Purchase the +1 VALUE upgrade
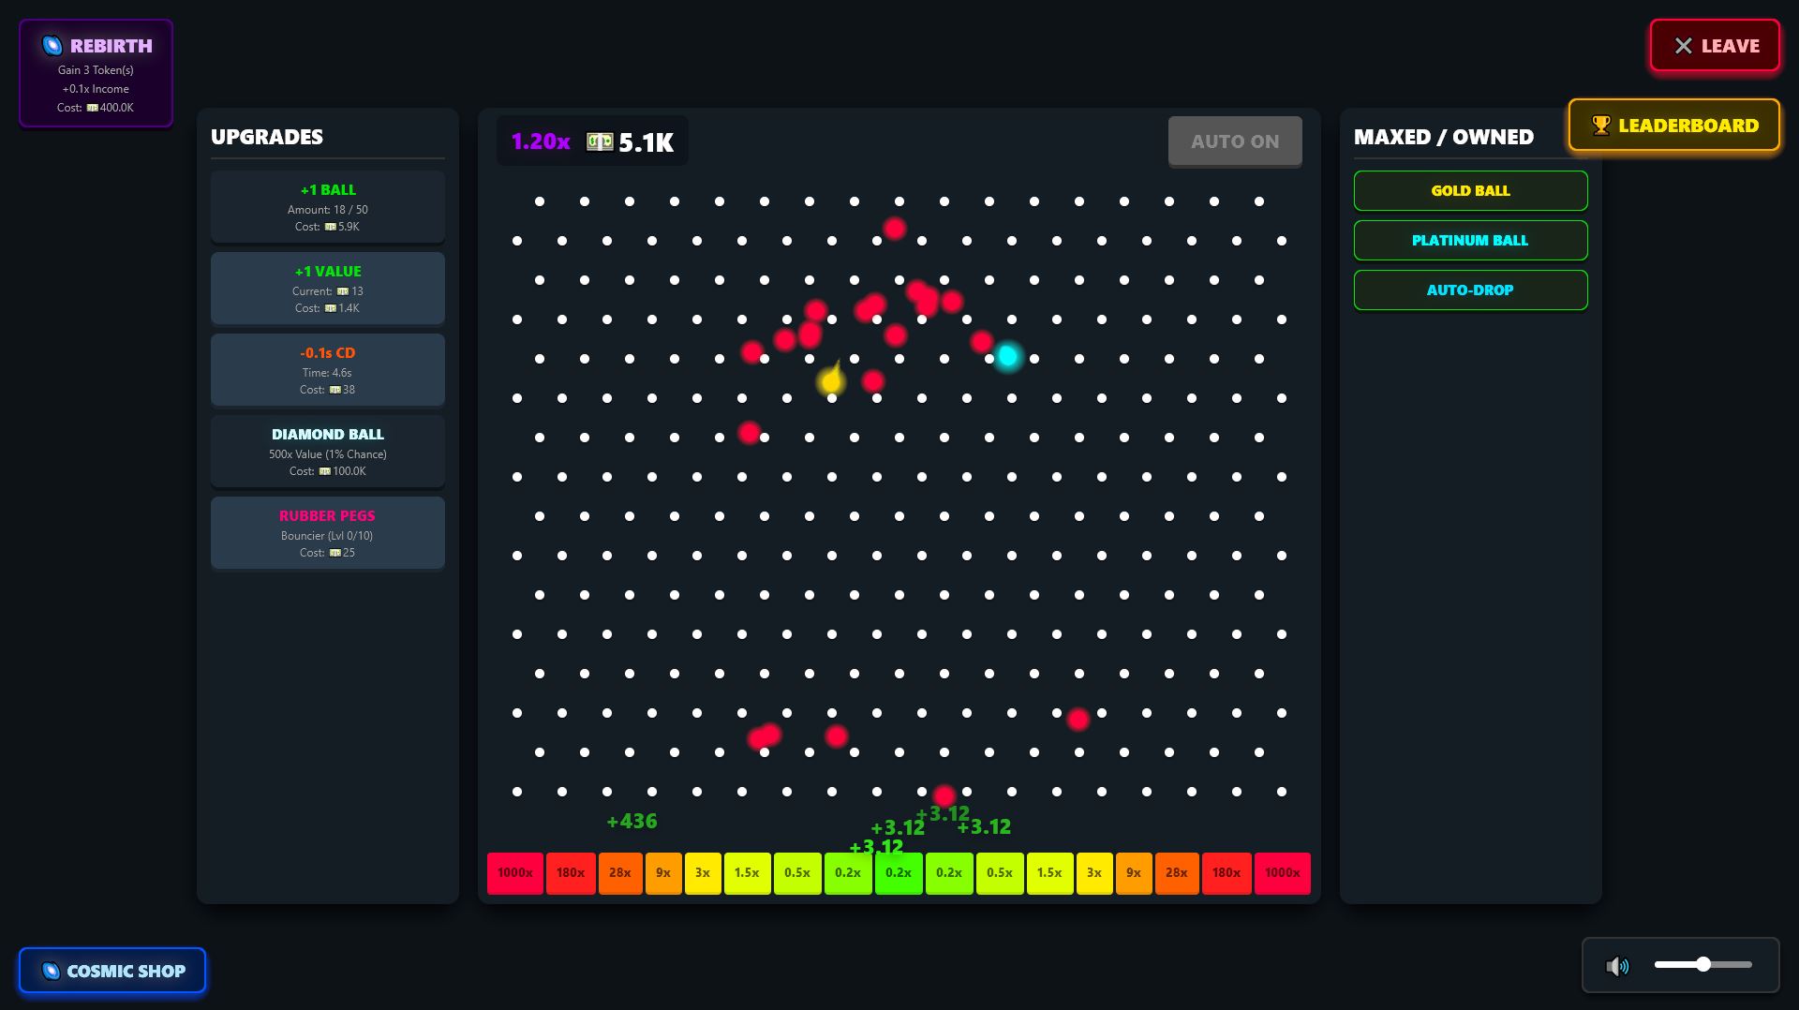The width and height of the screenshot is (1799, 1010). point(327,289)
